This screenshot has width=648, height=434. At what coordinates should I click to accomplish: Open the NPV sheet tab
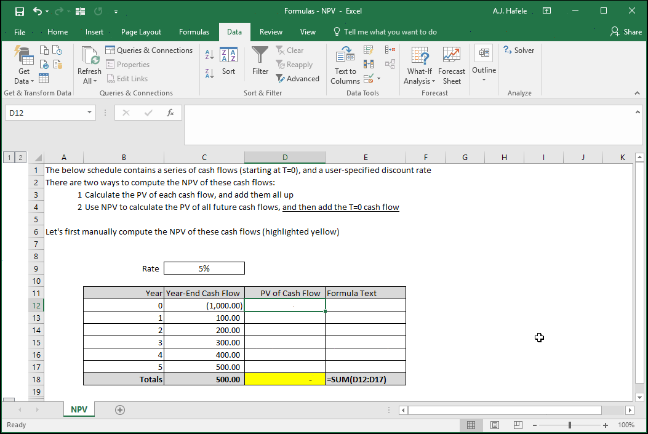click(79, 409)
